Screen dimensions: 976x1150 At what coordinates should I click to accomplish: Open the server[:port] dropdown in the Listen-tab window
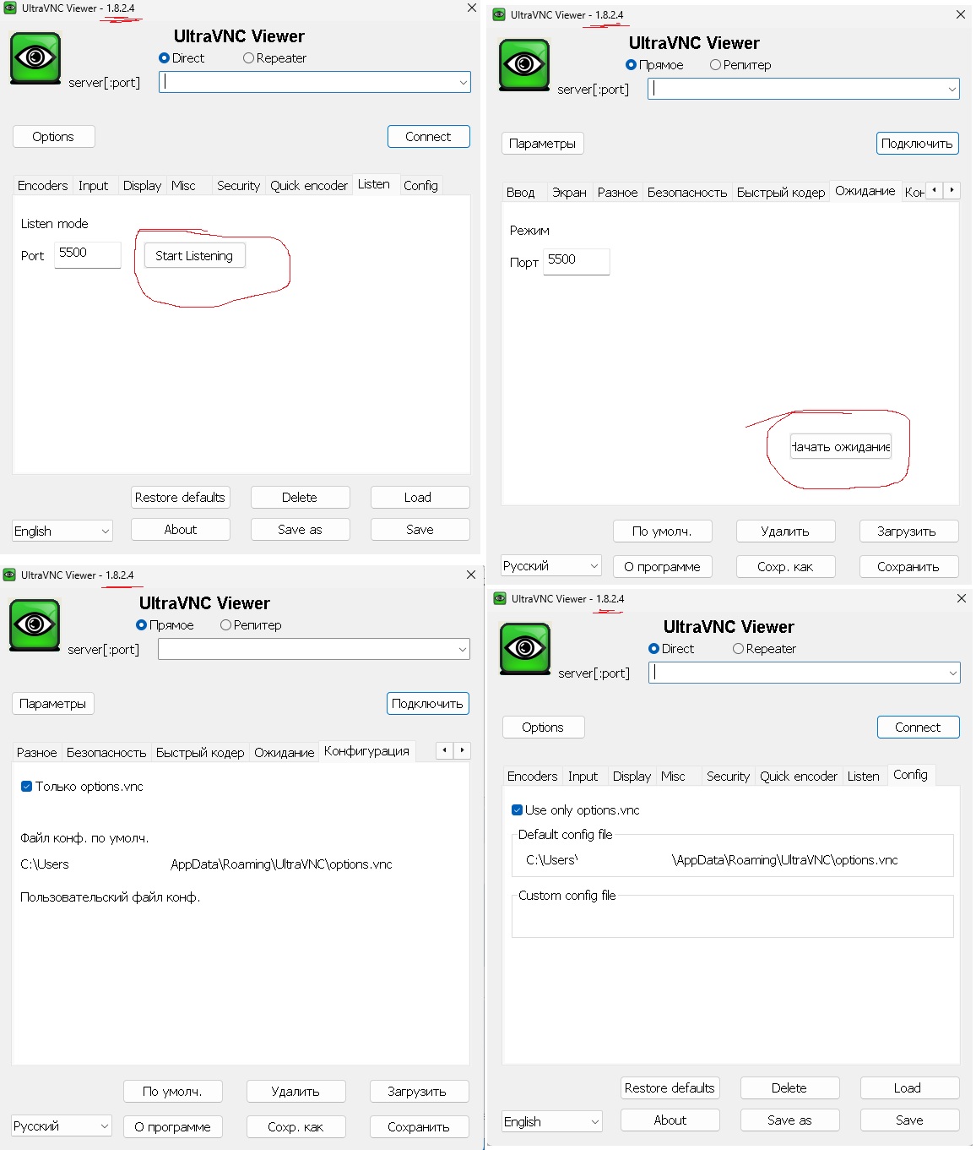click(x=463, y=83)
